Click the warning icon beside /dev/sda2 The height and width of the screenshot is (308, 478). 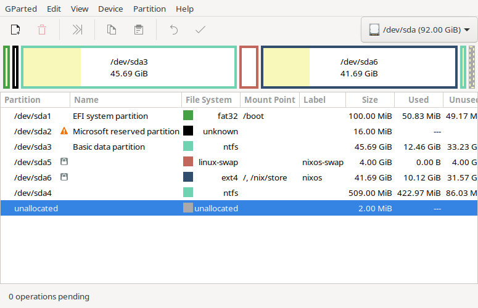(x=64, y=131)
